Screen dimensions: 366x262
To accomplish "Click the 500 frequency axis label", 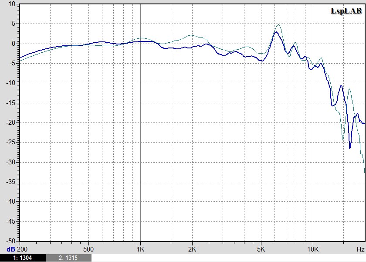I will pos(88,249).
